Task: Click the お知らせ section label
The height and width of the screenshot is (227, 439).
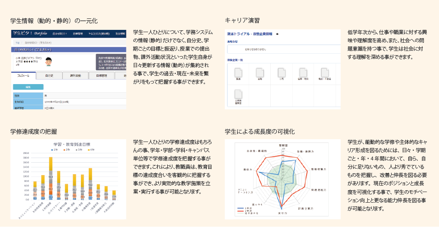Action: click(232, 41)
